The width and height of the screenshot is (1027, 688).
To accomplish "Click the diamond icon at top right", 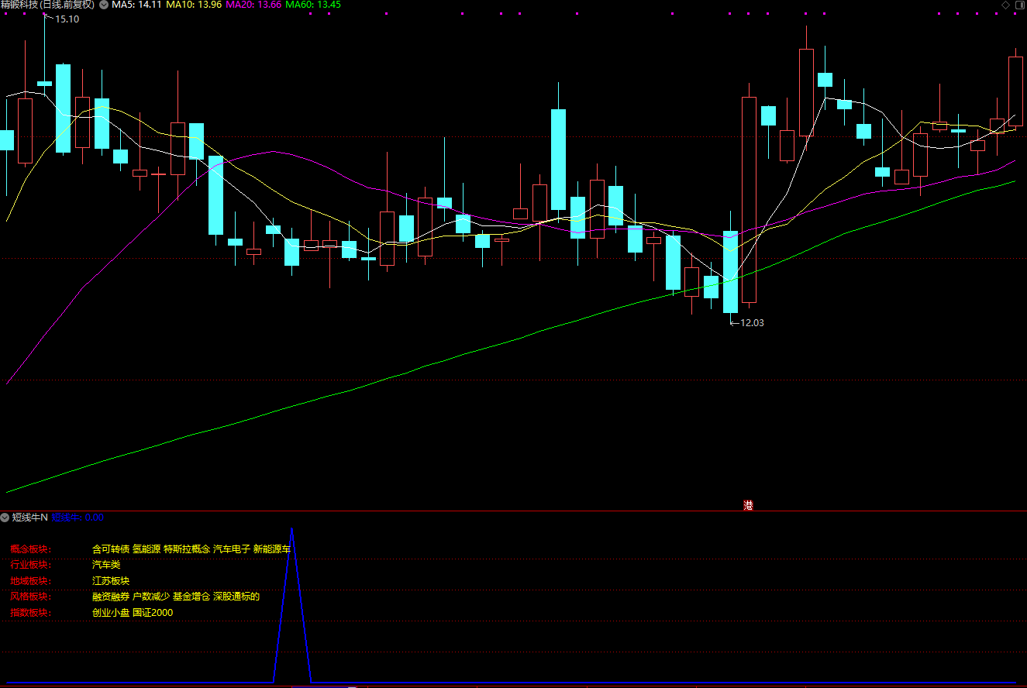I will [1005, 5].
